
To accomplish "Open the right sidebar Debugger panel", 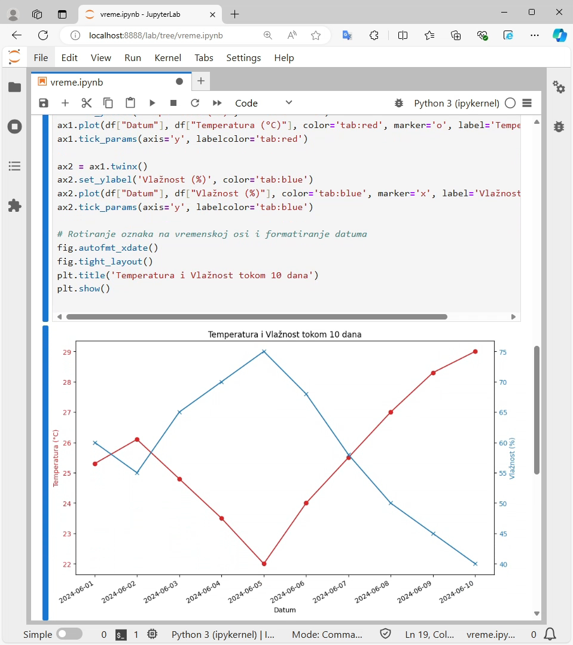I will [x=559, y=126].
